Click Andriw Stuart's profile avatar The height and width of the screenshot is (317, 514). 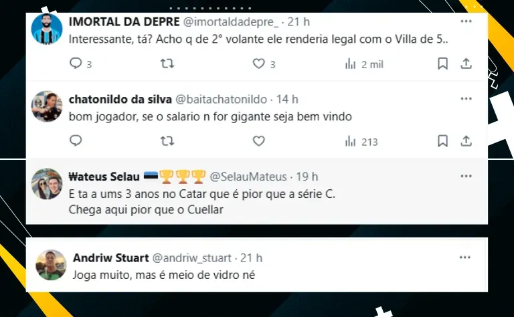click(x=51, y=265)
